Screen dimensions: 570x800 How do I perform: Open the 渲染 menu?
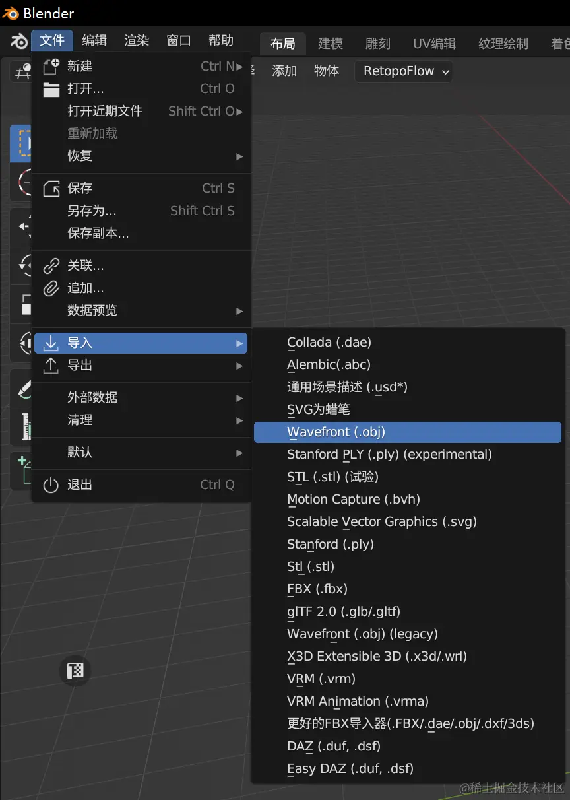point(137,40)
